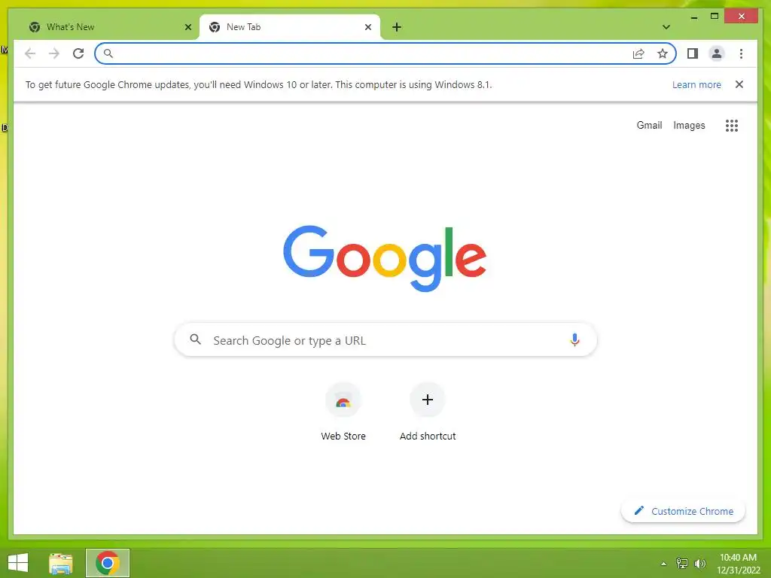Open the side panel icon
Screen dimensions: 771x578
click(x=693, y=53)
